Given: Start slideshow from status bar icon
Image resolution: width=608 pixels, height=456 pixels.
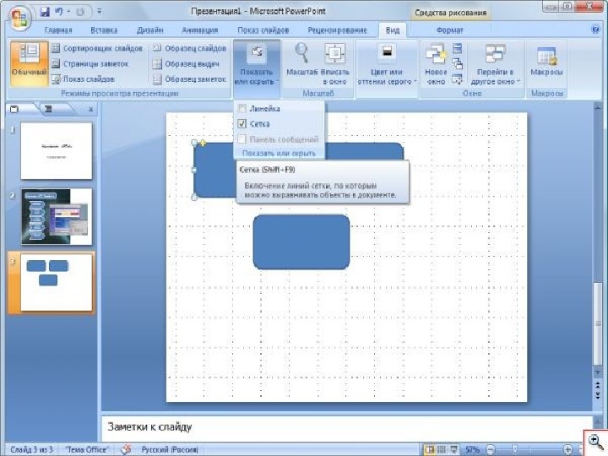Looking at the screenshot, I should [x=453, y=450].
